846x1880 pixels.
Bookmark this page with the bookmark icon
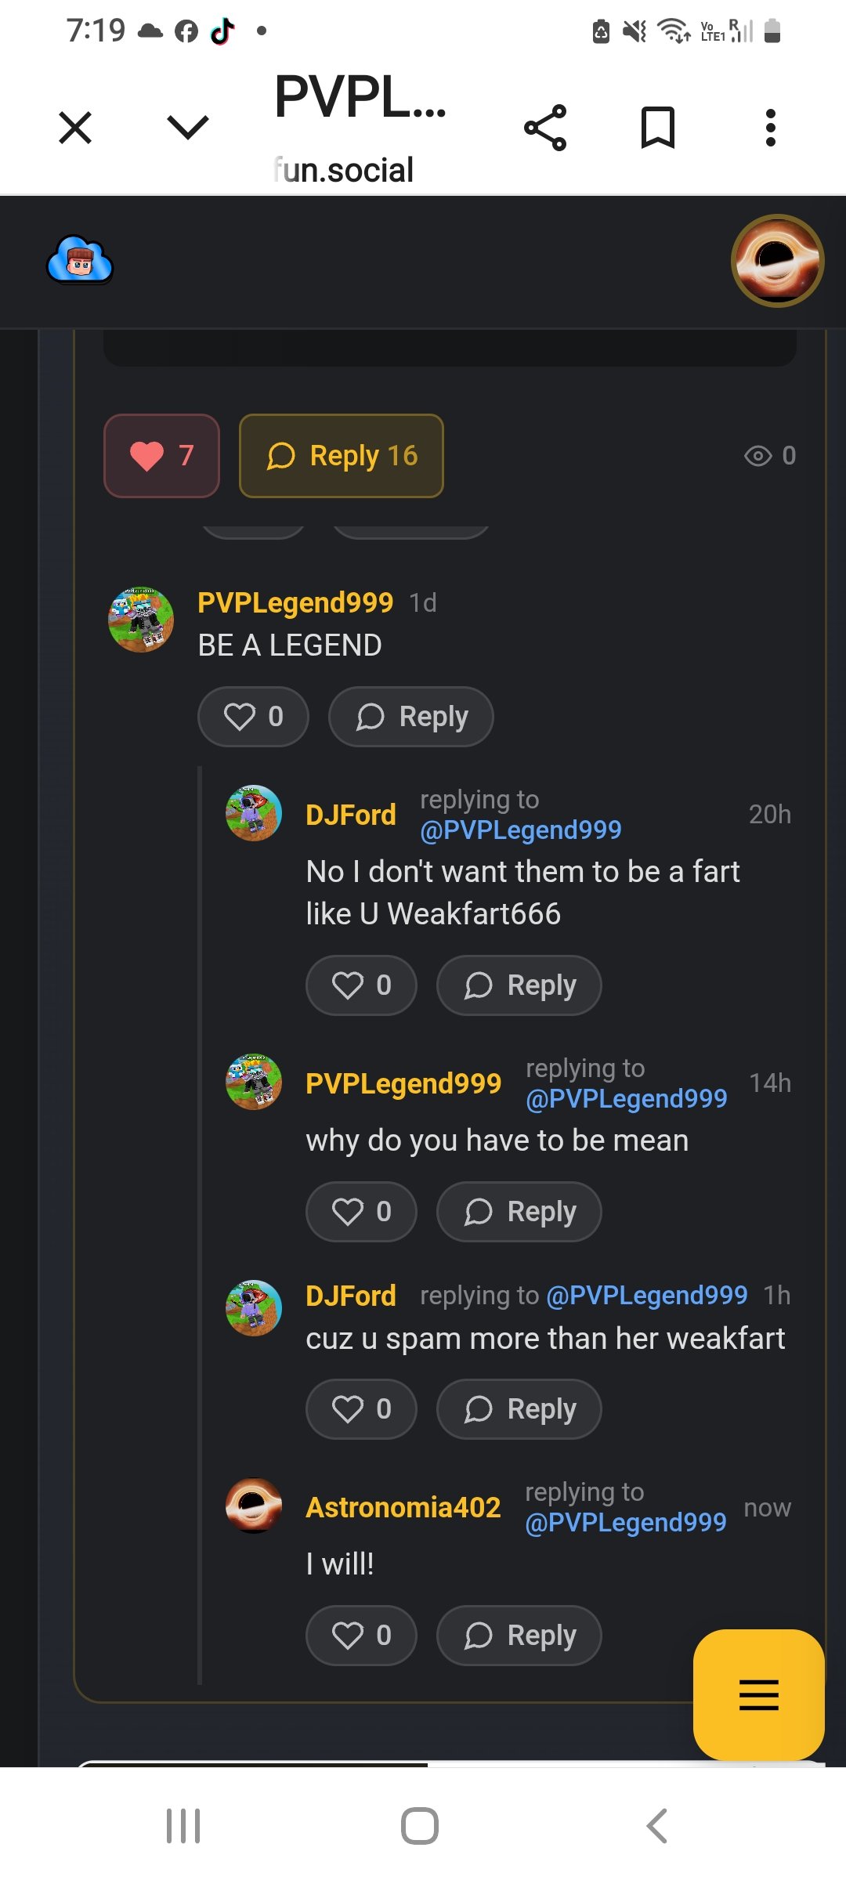pyautogui.click(x=657, y=128)
